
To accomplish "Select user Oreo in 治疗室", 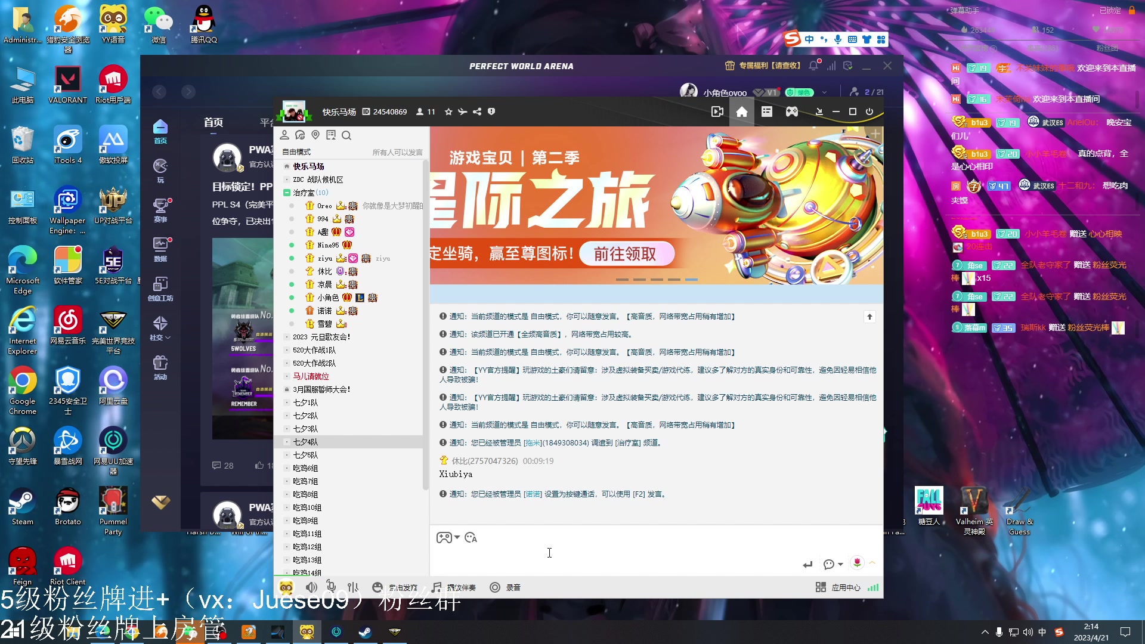I will [x=324, y=206].
